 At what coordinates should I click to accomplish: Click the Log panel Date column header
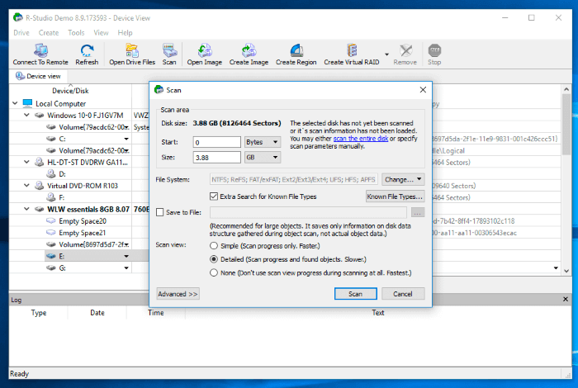[x=97, y=312]
